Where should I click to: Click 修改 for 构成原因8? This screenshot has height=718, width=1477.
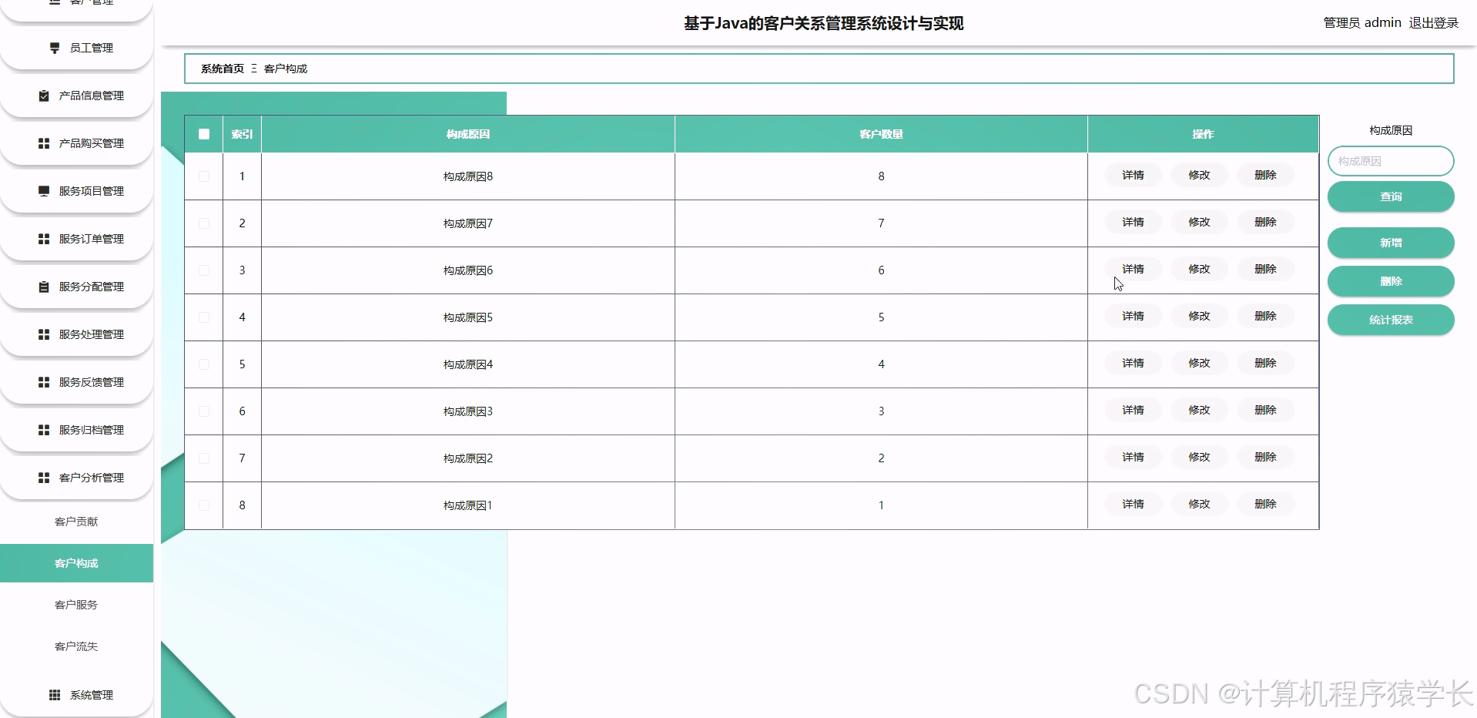tap(1199, 176)
